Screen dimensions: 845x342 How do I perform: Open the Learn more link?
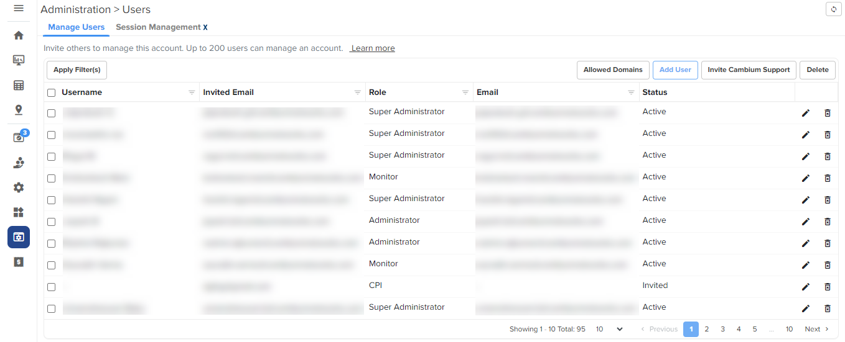pyautogui.click(x=373, y=48)
